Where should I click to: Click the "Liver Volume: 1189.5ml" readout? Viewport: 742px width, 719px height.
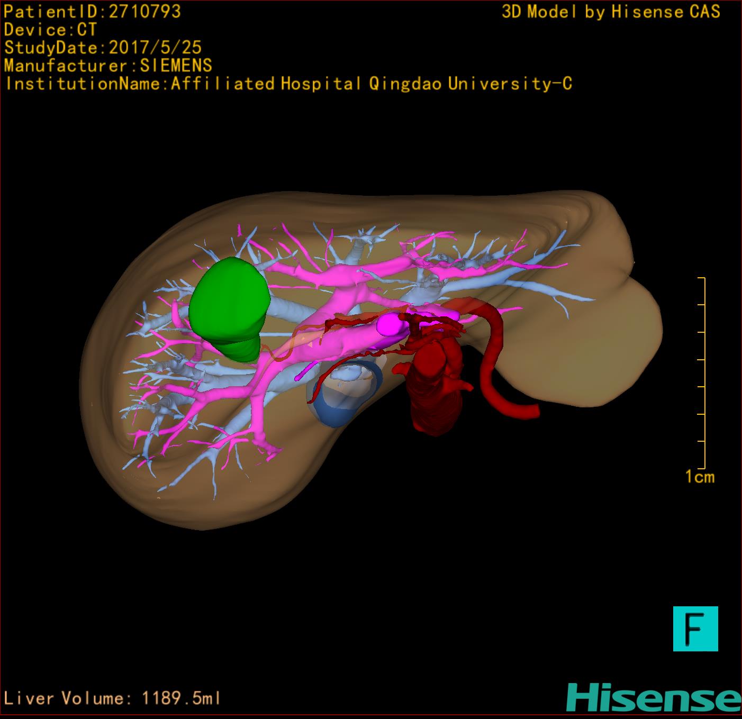coord(112,698)
